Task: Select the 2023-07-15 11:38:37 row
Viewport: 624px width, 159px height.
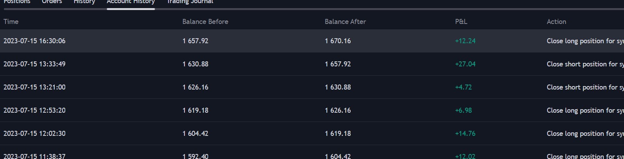Action: point(34,156)
